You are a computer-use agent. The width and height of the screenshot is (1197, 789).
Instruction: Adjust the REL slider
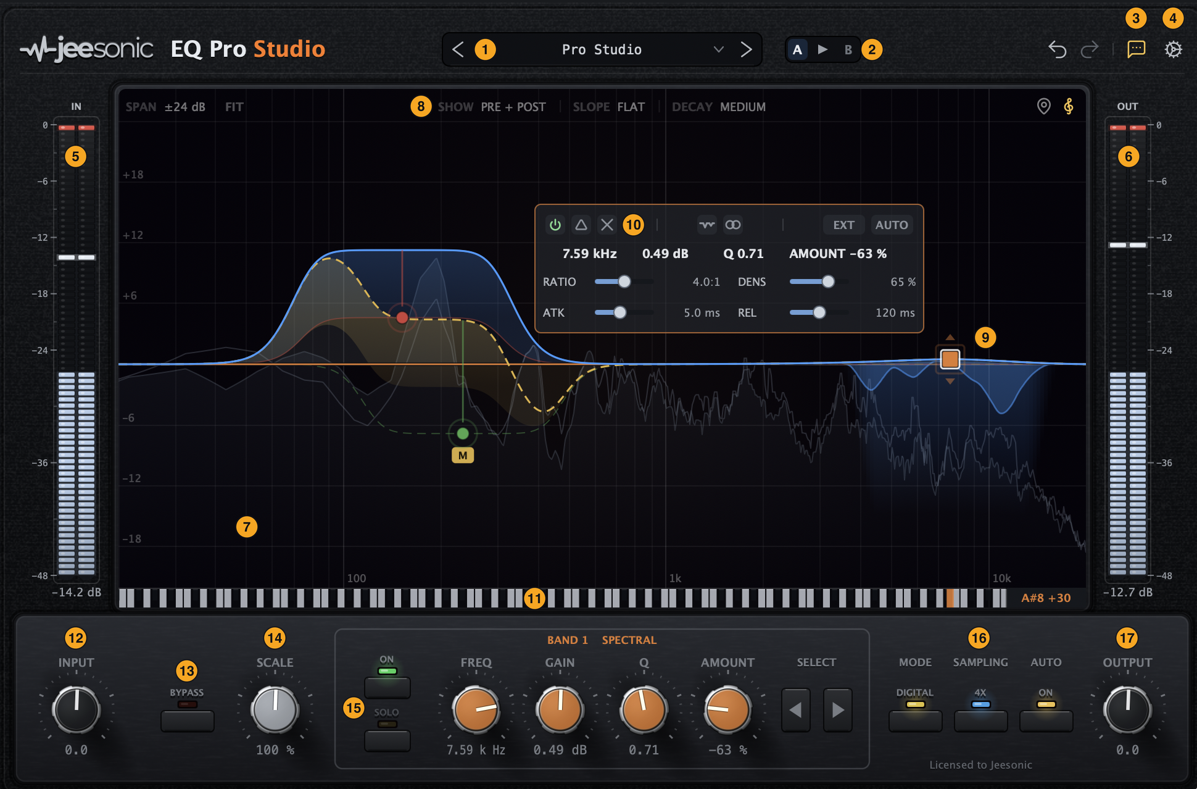point(819,312)
